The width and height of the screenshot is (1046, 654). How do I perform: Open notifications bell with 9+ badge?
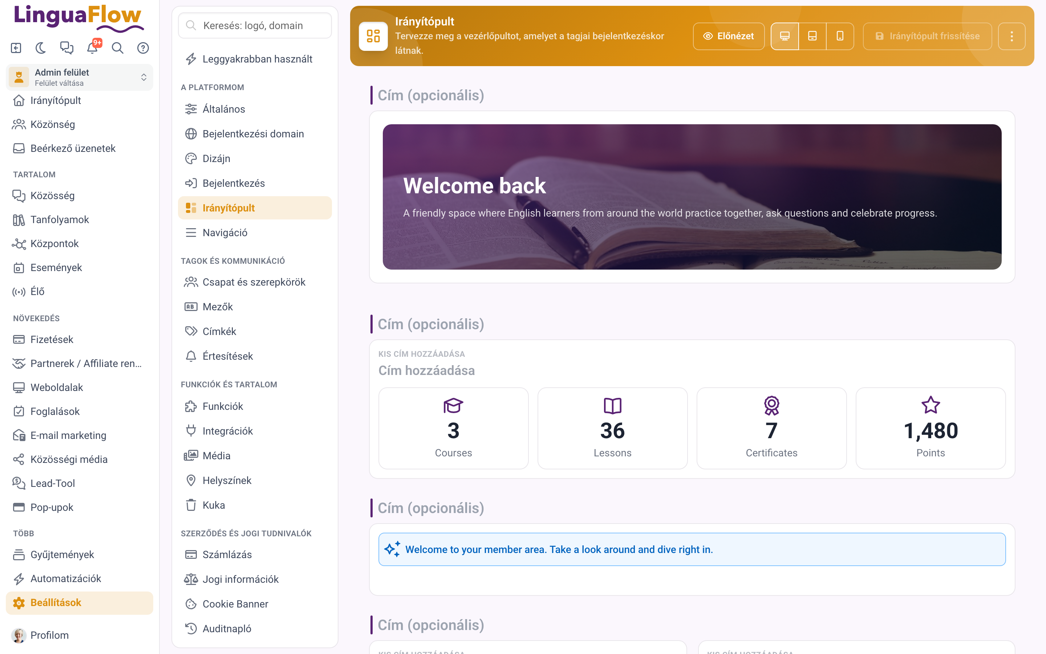93,48
